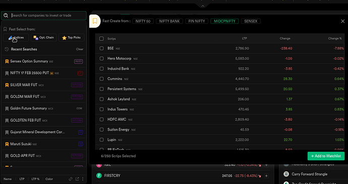Click the plus button beside FIRSTCRY

[266, 176]
